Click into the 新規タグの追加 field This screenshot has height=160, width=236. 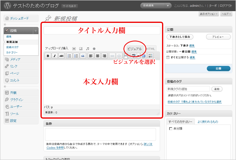point(188,89)
